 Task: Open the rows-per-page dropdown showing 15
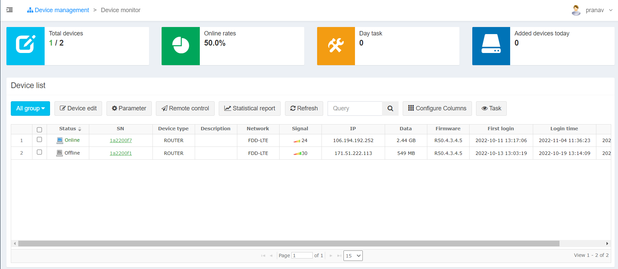pos(353,256)
